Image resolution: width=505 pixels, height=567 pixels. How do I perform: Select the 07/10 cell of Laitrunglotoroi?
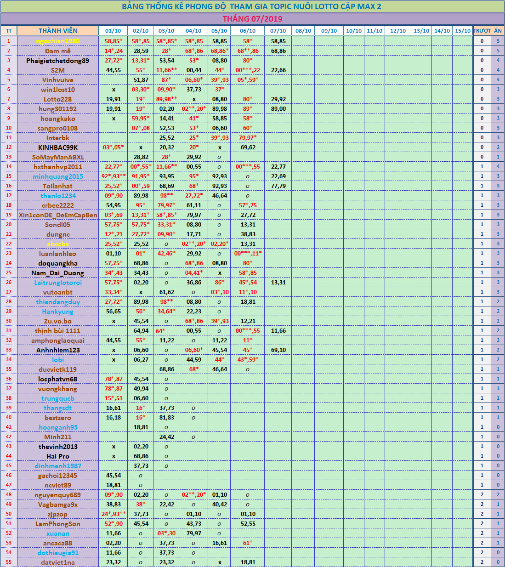[278, 282]
